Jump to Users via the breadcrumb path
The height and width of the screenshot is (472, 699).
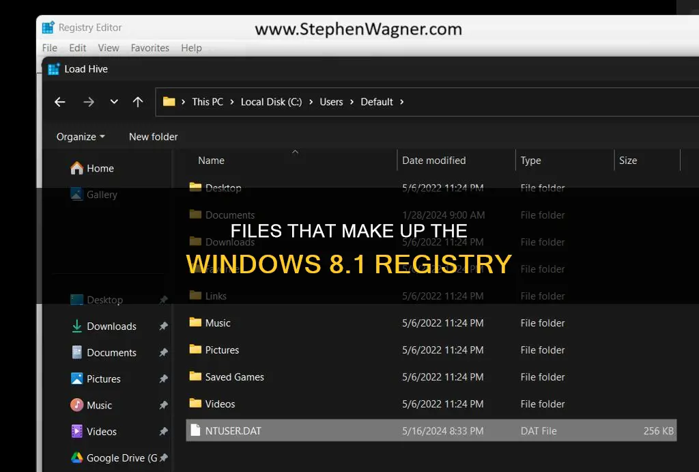(x=332, y=101)
